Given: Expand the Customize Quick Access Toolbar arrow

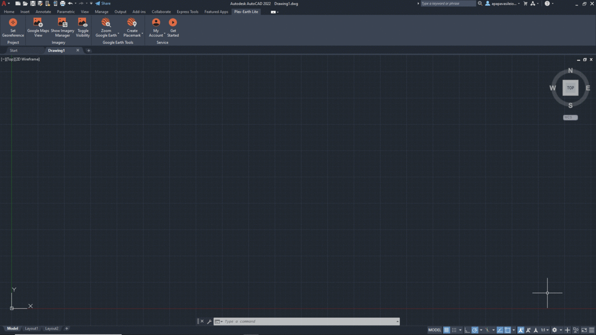Looking at the screenshot, I should pos(91,3).
